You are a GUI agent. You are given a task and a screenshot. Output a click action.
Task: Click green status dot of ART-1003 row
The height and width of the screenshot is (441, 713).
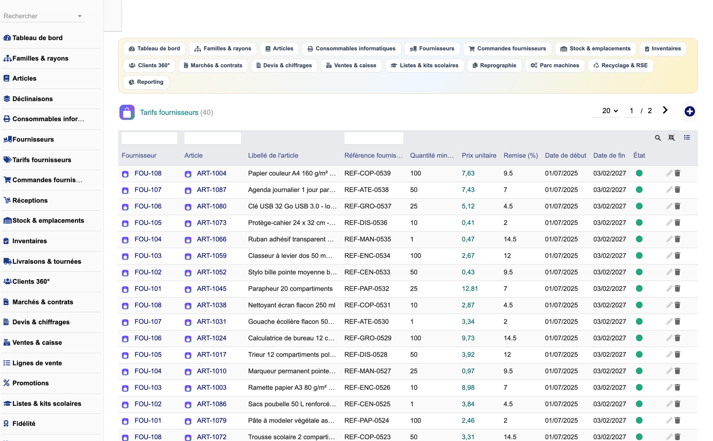639,388
